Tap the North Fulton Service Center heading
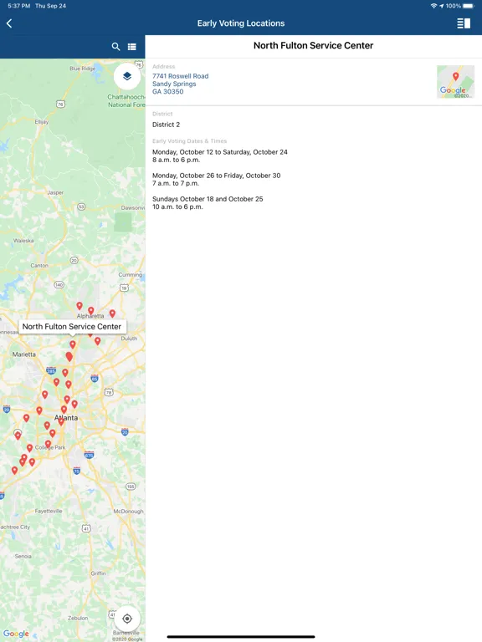 pos(313,45)
